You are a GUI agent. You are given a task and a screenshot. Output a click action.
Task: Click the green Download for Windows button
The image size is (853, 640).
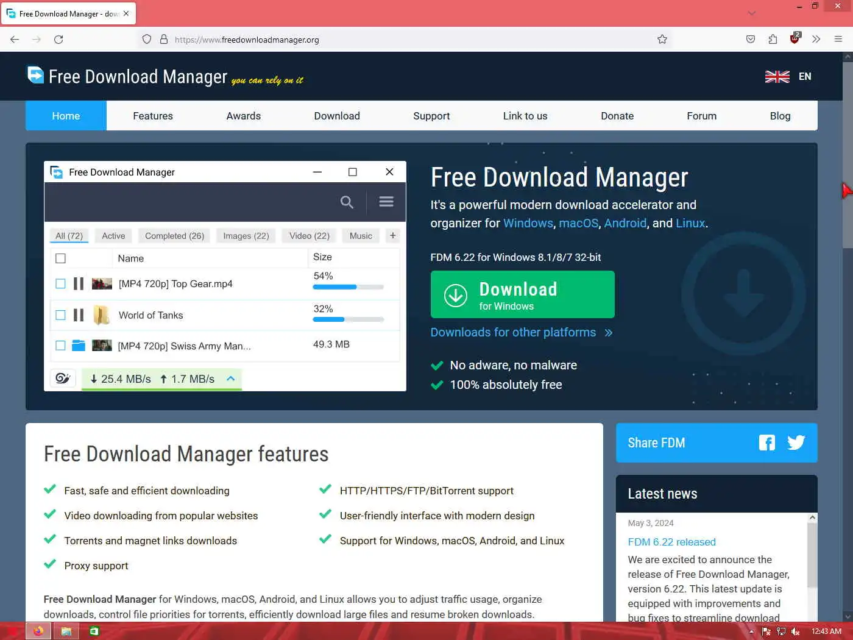pyautogui.click(x=522, y=294)
